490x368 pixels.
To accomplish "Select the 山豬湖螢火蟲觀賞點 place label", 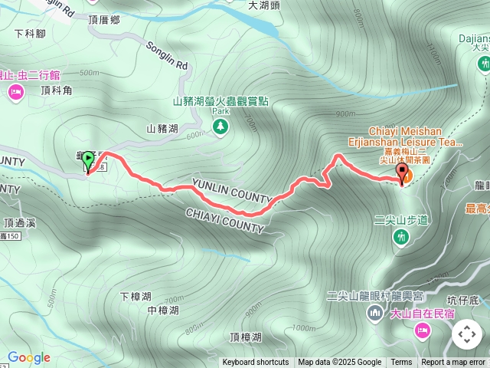I will pyautogui.click(x=220, y=101).
